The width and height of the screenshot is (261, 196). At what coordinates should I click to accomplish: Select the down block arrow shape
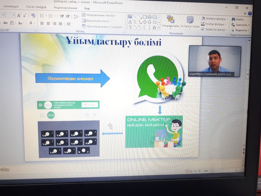(x=149, y=22)
